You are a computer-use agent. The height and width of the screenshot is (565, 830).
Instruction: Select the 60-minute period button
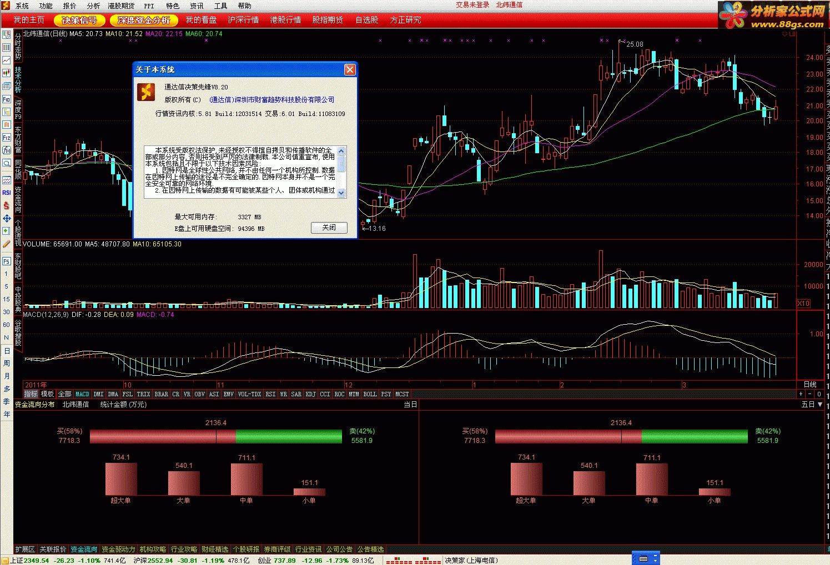(x=7, y=325)
